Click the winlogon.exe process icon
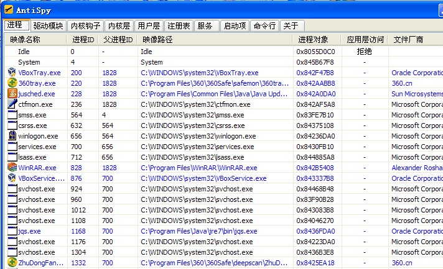Viewport: 443px width, 269px height. (12, 136)
